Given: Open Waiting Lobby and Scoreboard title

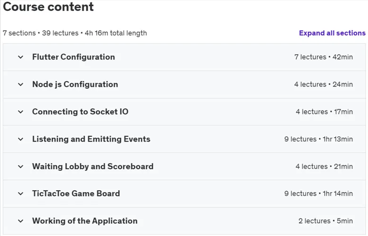Looking at the screenshot, I should (93, 167).
